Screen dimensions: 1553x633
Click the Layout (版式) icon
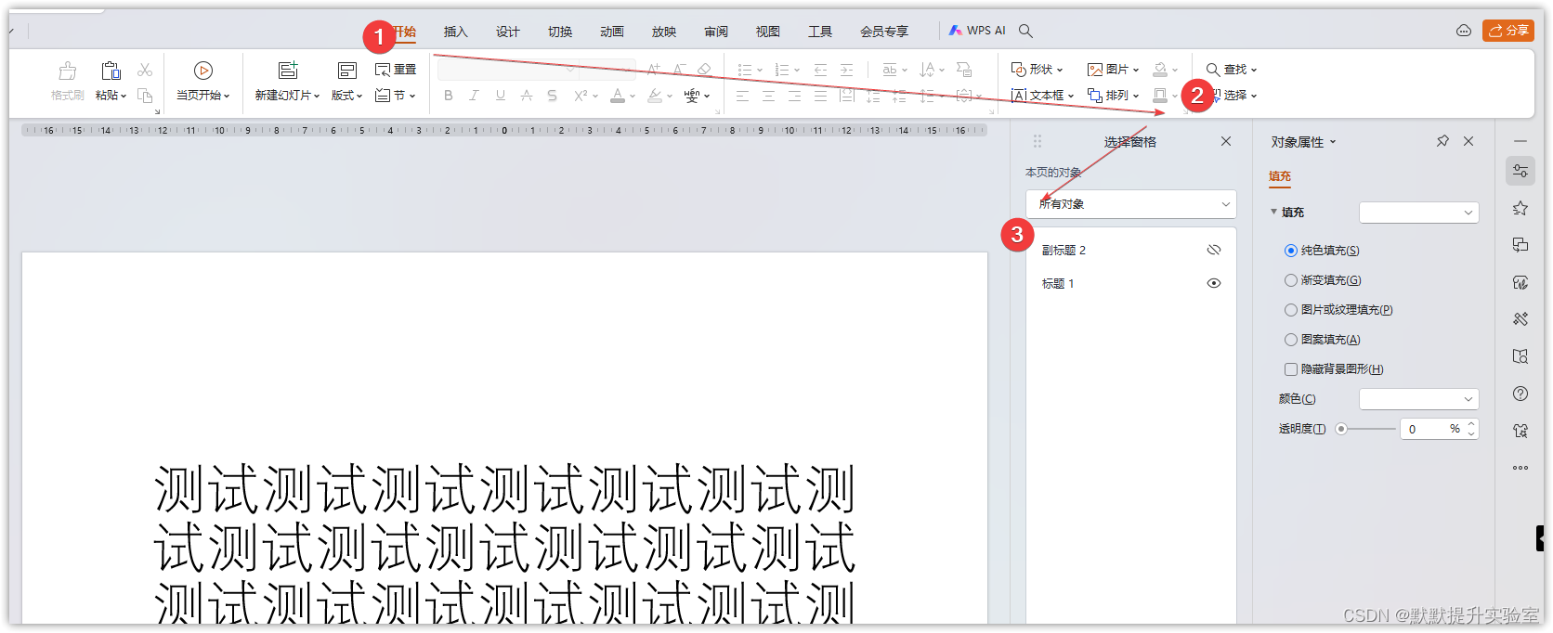[x=347, y=71]
